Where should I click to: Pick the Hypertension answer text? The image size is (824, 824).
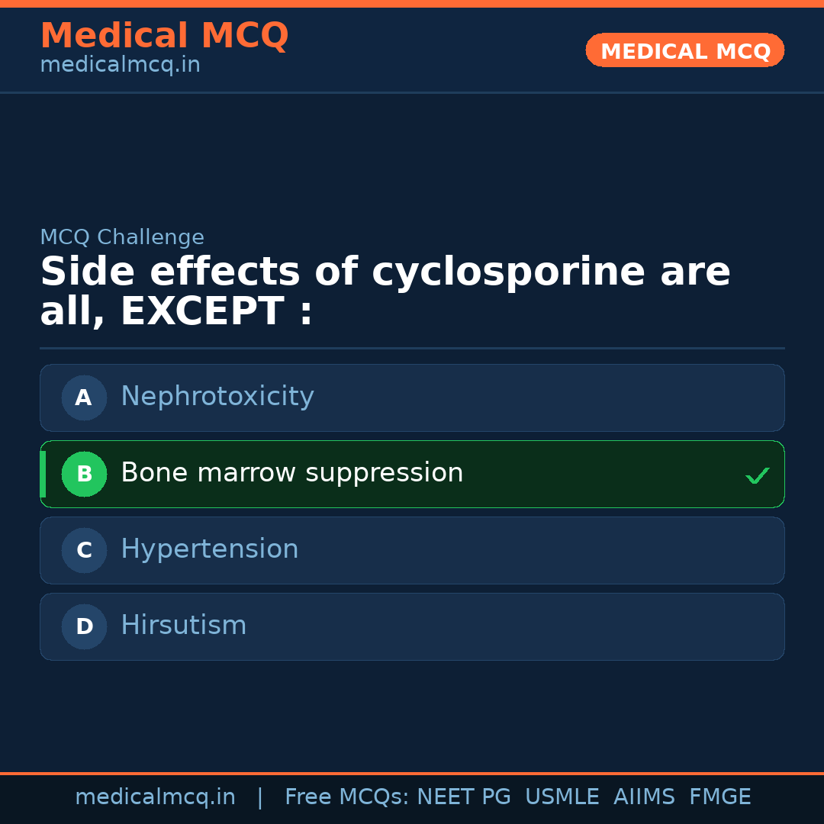tap(209, 549)
